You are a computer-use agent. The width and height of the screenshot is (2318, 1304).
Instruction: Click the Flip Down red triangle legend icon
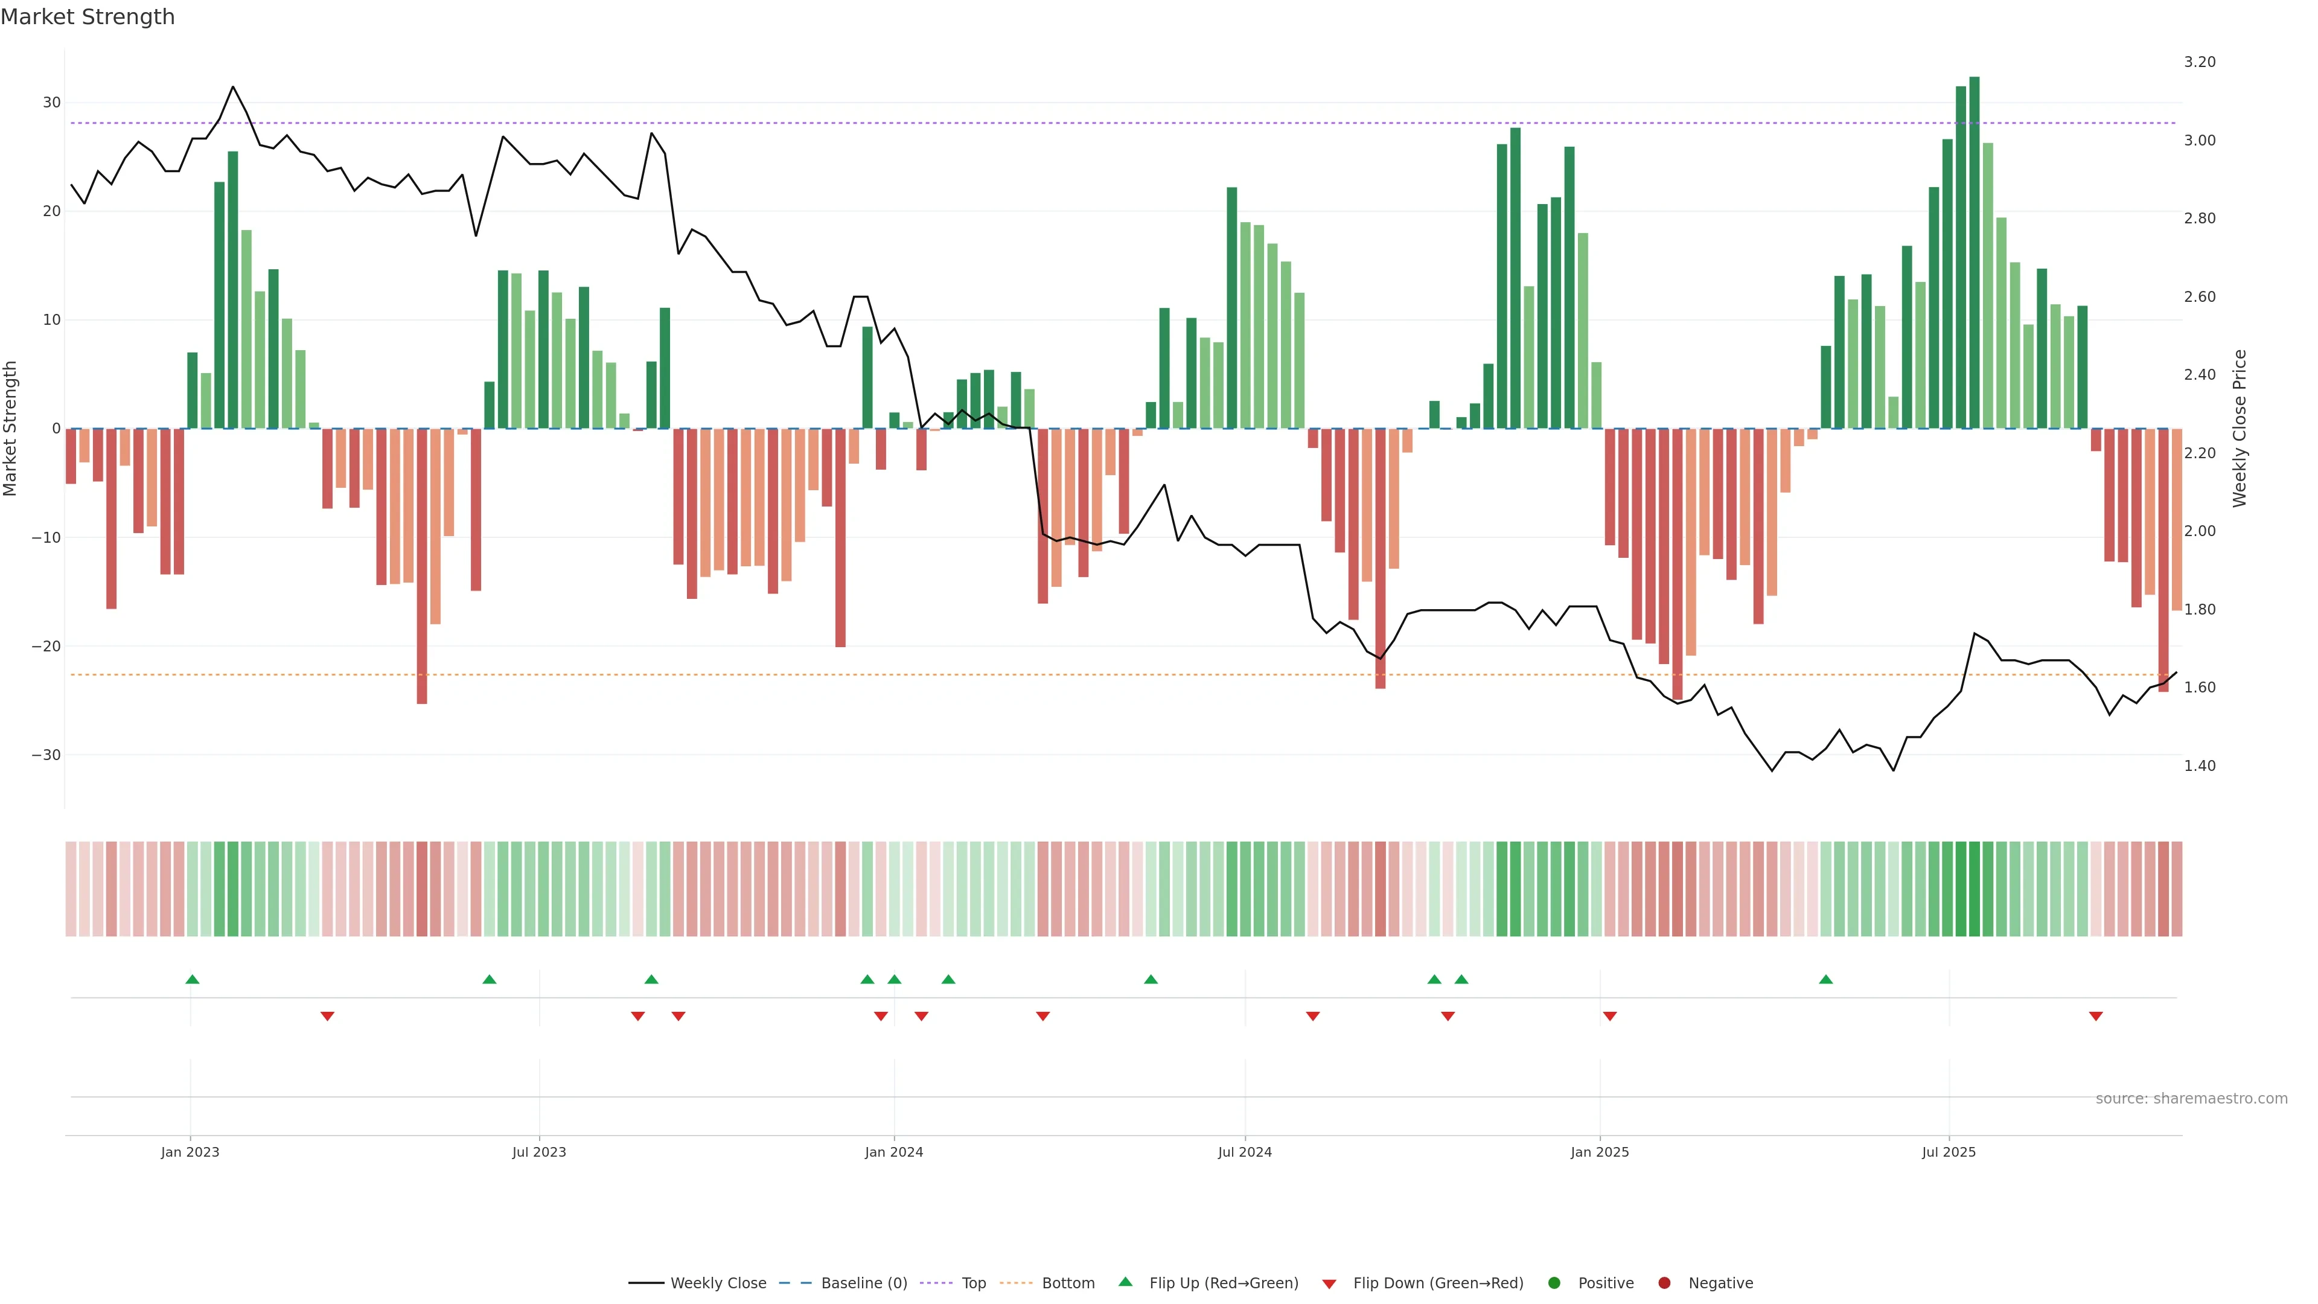pyautogui.click(x=1329, y=1284)
